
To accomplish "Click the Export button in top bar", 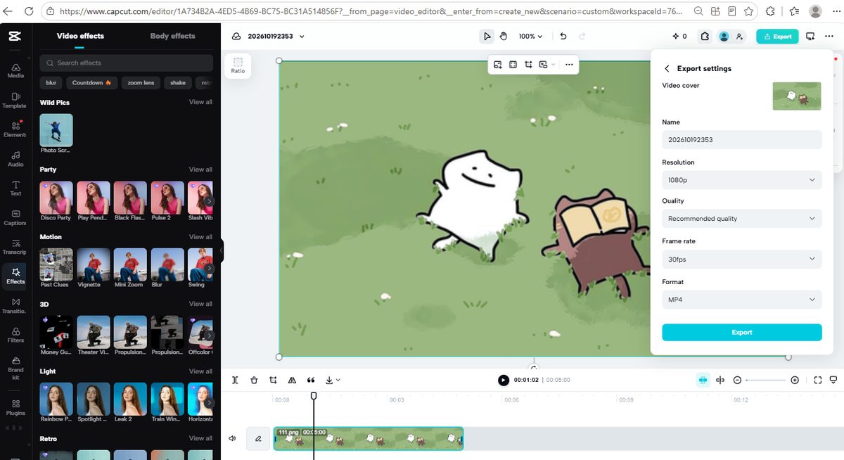I will 777,36.
